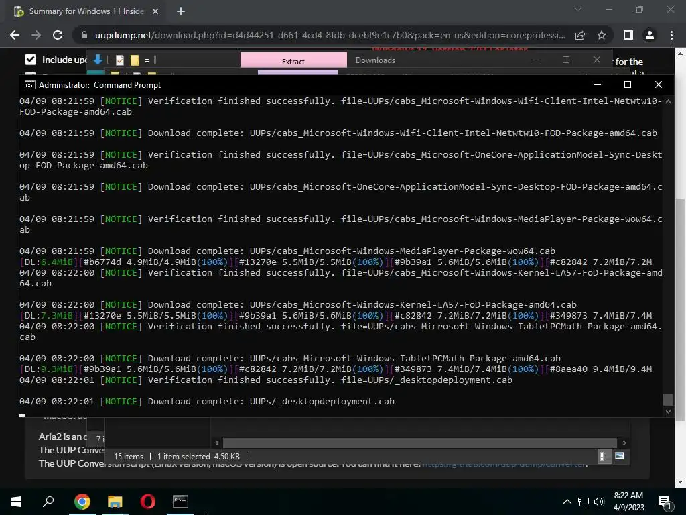
Task: Click the desktopdeployment.cab Download complete line
Action: (x=207, y=402)
